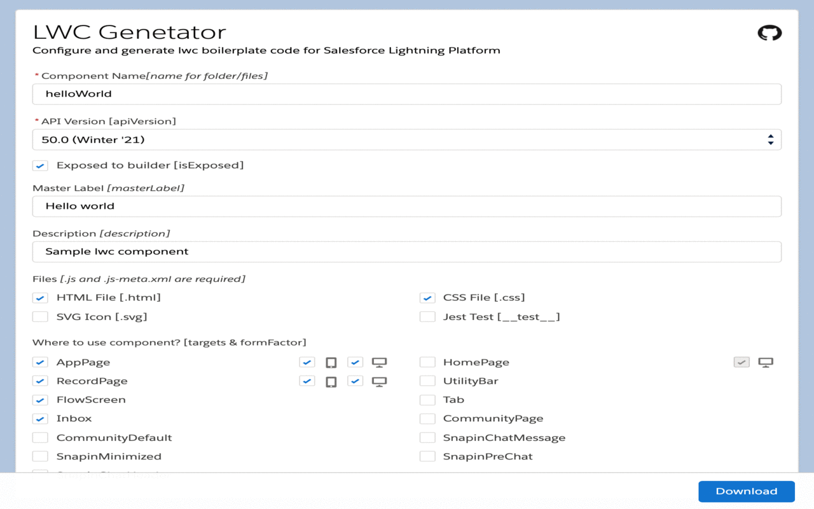The image size is (814, 509).
Task: Click the 'Where to use component?' label
Action: (x=169, y=343)
